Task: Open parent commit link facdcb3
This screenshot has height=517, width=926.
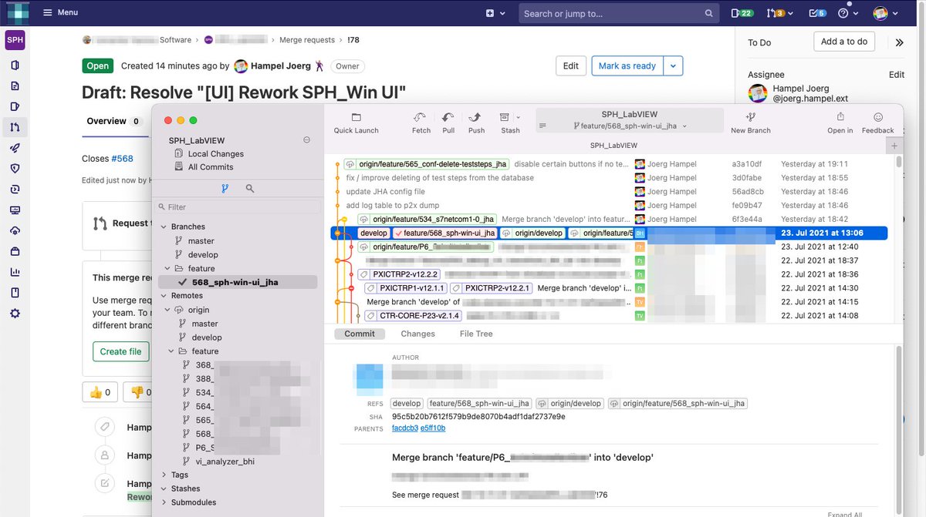Action: 405,428
